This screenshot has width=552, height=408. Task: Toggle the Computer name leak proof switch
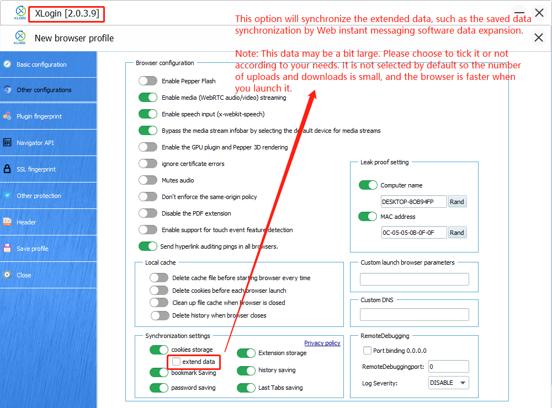click(368, 185)
